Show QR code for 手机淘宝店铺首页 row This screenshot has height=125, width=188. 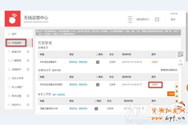[x=98, y=62]
